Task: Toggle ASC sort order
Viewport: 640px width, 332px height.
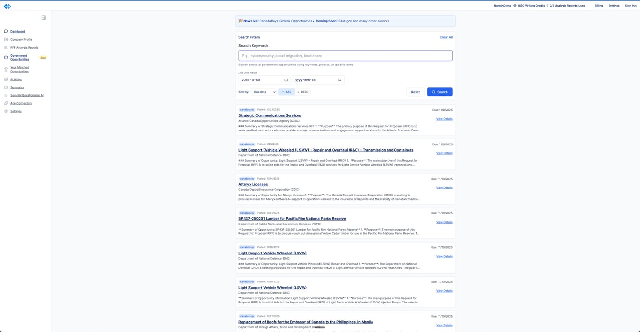Action: click(286, 92)
